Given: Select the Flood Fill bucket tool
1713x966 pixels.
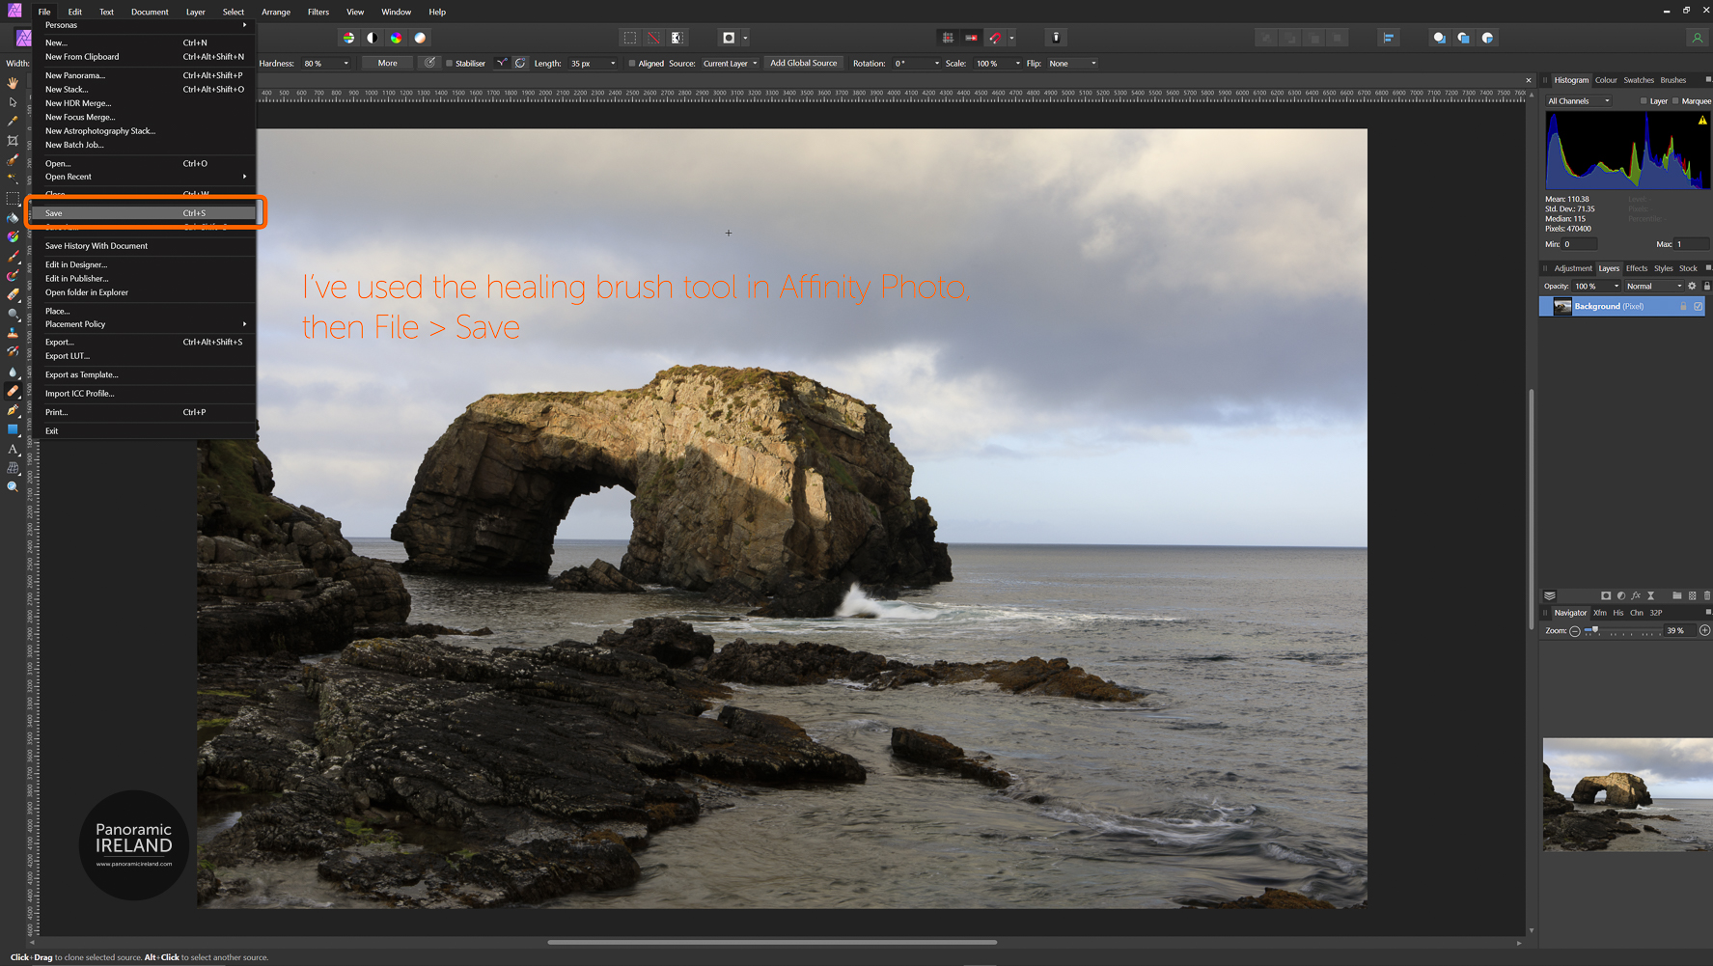Looking at the screenshot, I should click(x=13, y=217).
